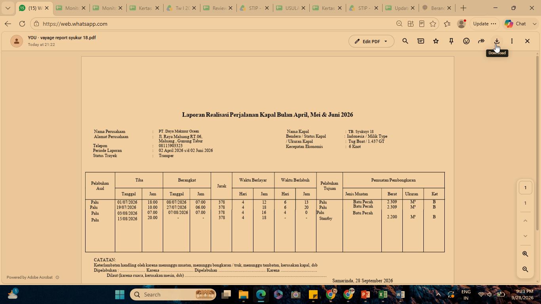
Task: Download the vayage report PDF
Action: 497,41
